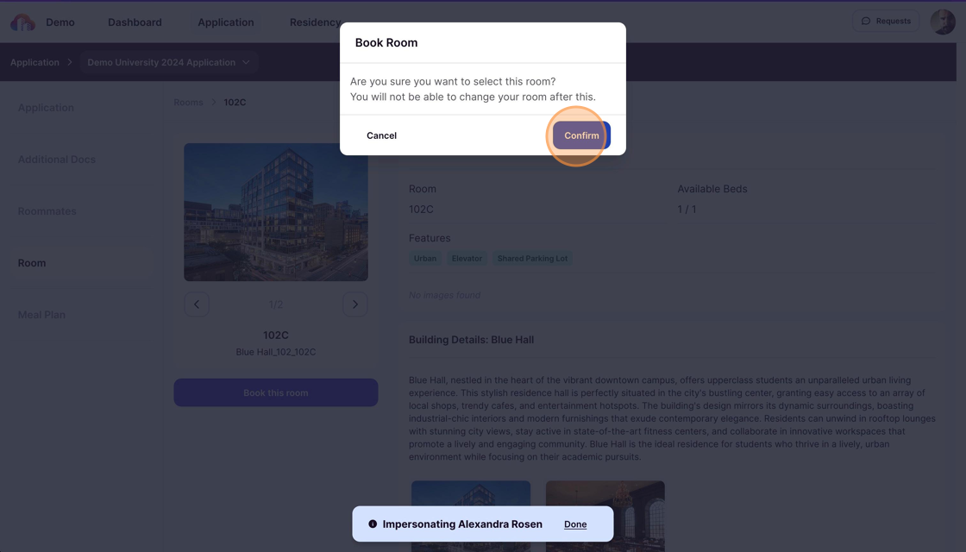Click the Demo logo icon in the top bar

[x=22, y=20]
